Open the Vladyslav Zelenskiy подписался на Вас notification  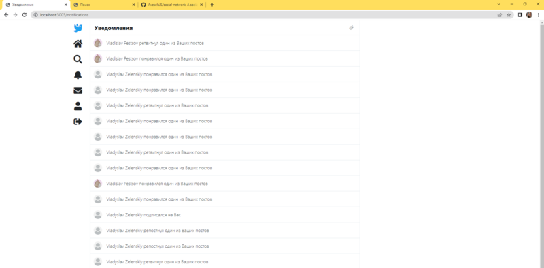click(x=225, y=215)
